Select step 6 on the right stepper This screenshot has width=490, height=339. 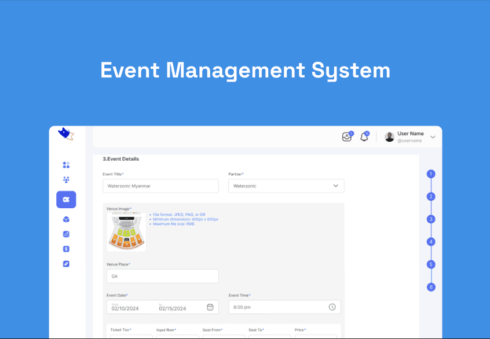[x=431, y=286]
